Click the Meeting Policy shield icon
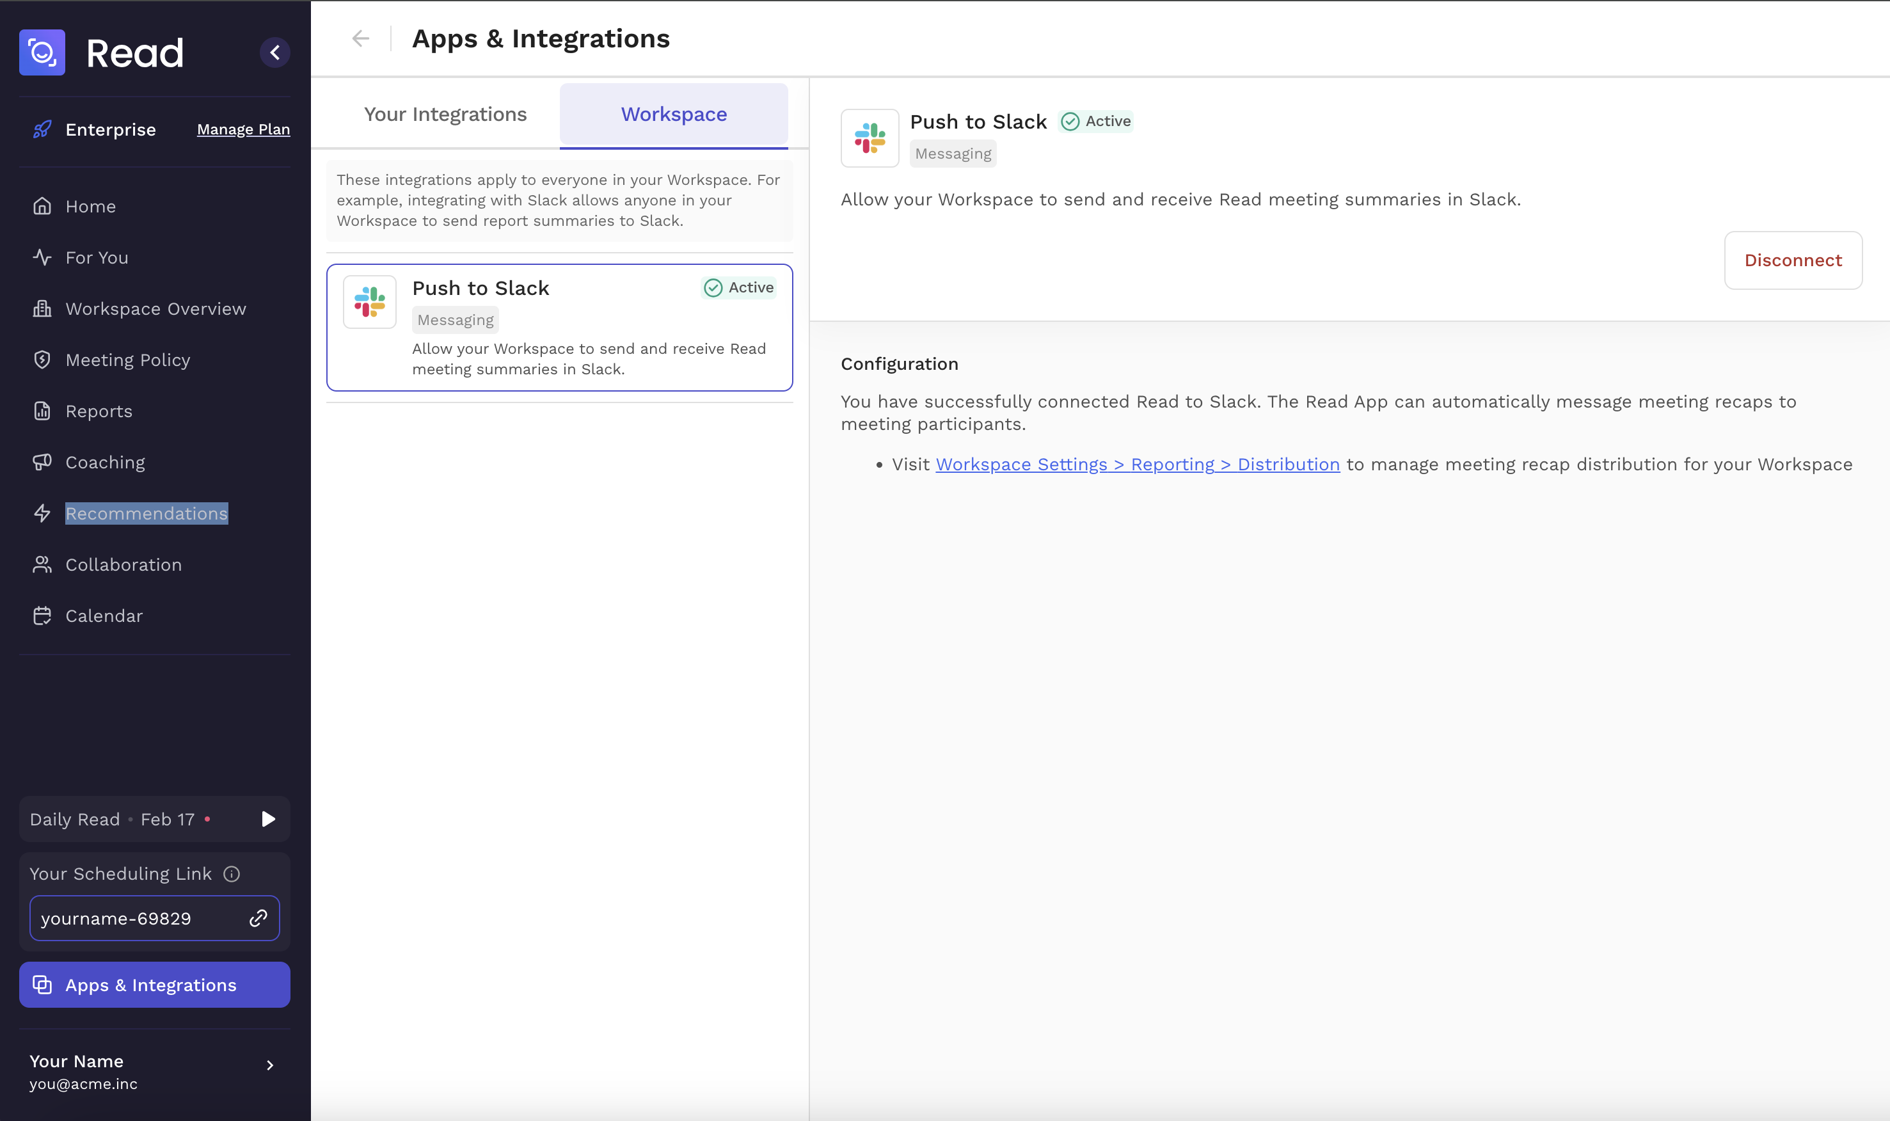 point(42,360)
